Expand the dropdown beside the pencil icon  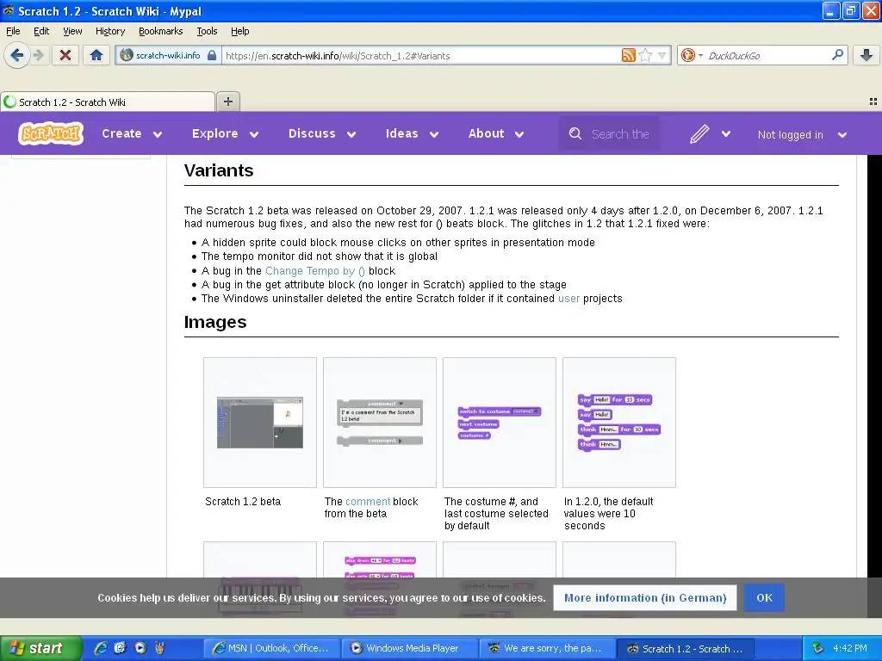click(725, 133)
